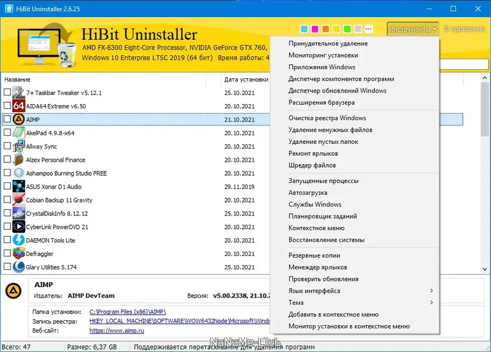Image resolution: width=491 pixels, height=352 pixels.
Task: Open the C:\Program Files (x86)\AIMP\ folder link
Action: pyautogui.click(x=128, y=312)
